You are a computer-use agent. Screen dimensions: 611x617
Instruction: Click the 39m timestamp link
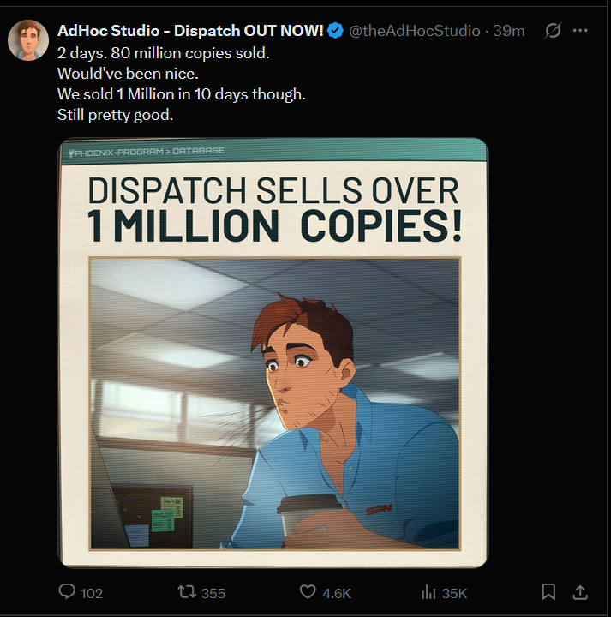click(509, 31)
